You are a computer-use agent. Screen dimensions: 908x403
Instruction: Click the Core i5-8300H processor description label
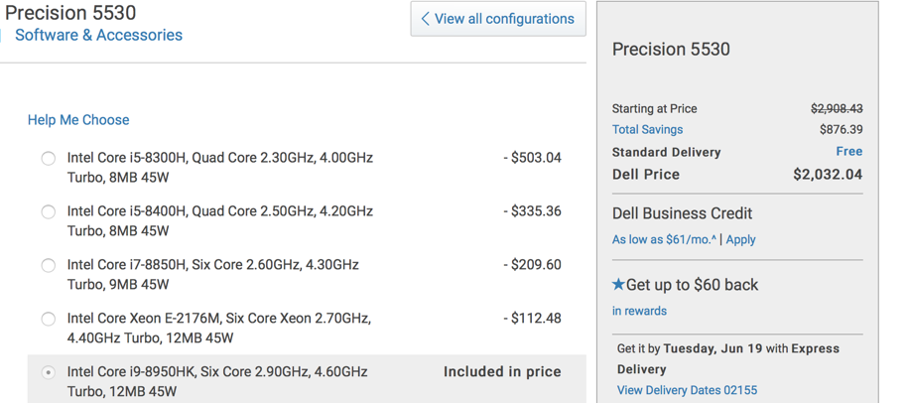point(220,168)
